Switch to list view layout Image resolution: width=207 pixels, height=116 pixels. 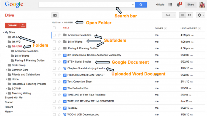pyautogui.click(x=182, y=15)
